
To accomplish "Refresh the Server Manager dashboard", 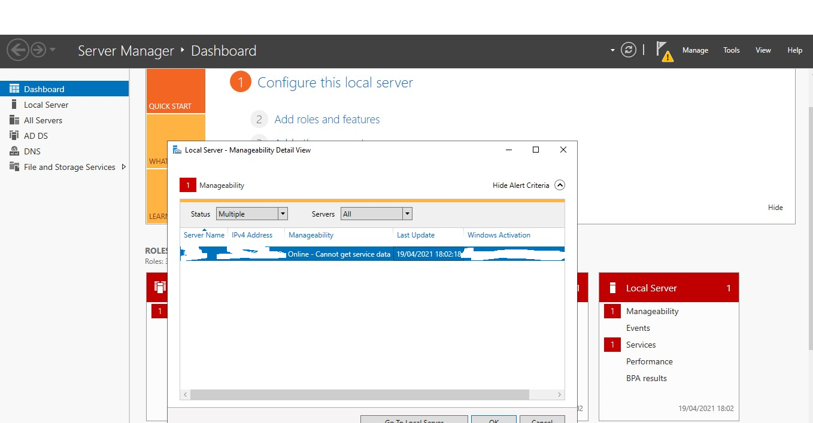I will (628, 50).
